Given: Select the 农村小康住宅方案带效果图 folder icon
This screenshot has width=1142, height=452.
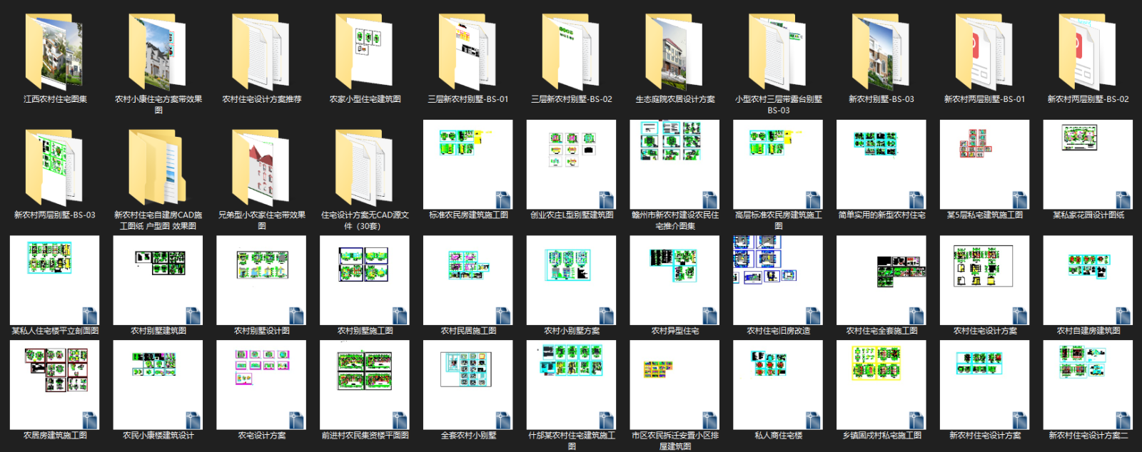Looking at the screenshot, I should (x=158, y=51).
